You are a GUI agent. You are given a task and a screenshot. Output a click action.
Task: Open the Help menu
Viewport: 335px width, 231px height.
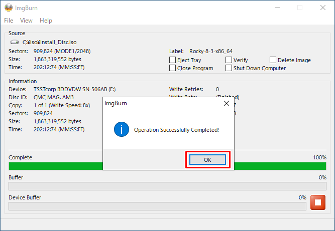coord(46,21)
